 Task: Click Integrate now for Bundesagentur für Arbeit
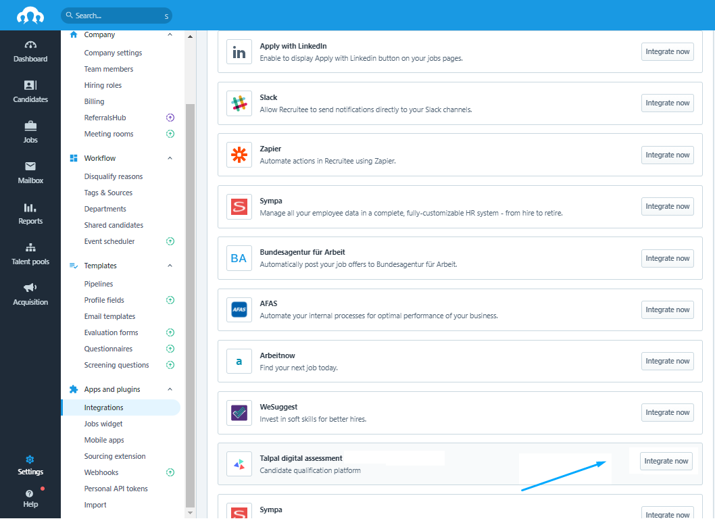tap(667, 258)
